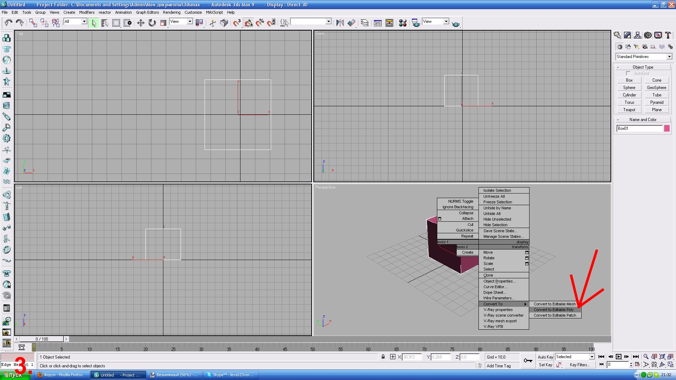Open the Material Editor spheres icon
Image resolution: width=676 pixels, height=380 pixels.
pyautogui.click(x=403, y=23)
